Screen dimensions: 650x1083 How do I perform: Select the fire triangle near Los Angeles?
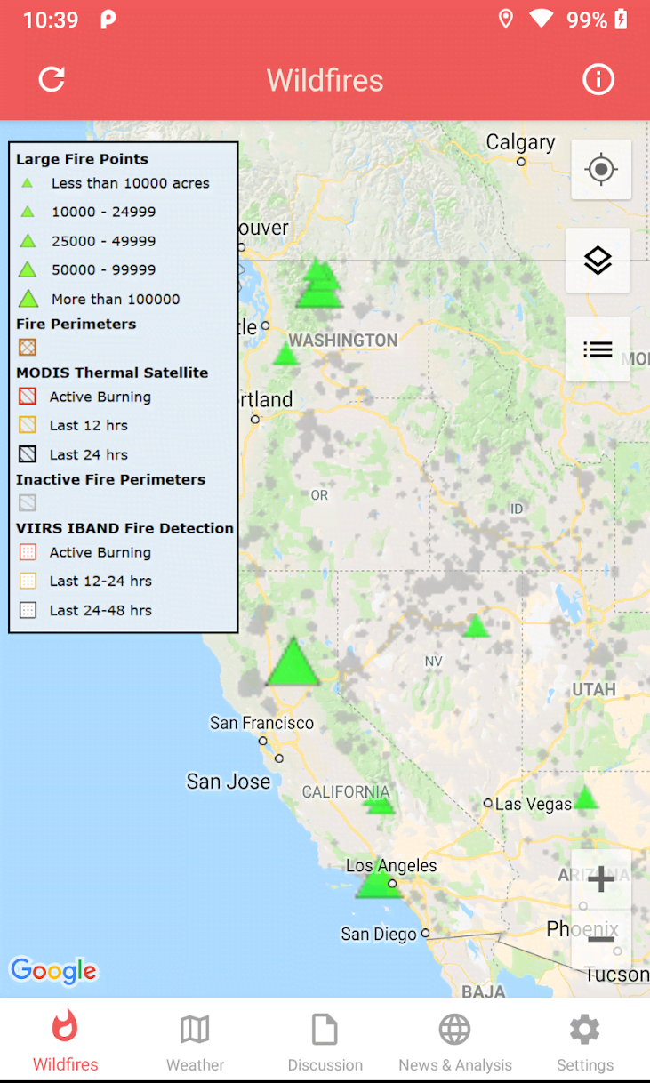coord(379,880)
